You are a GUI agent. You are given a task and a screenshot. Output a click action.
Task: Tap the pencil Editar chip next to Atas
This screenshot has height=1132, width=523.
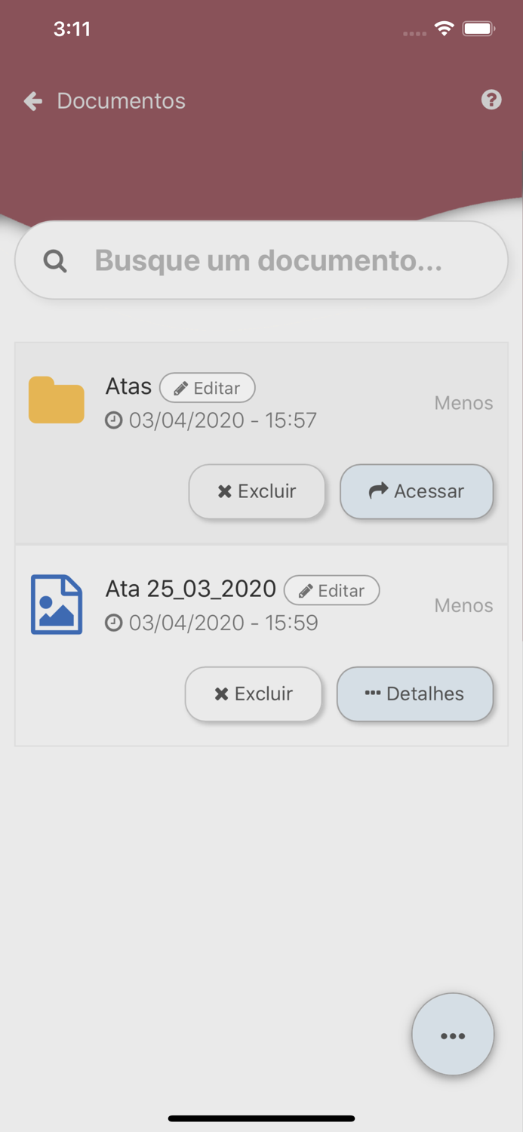tap(208, 387)
